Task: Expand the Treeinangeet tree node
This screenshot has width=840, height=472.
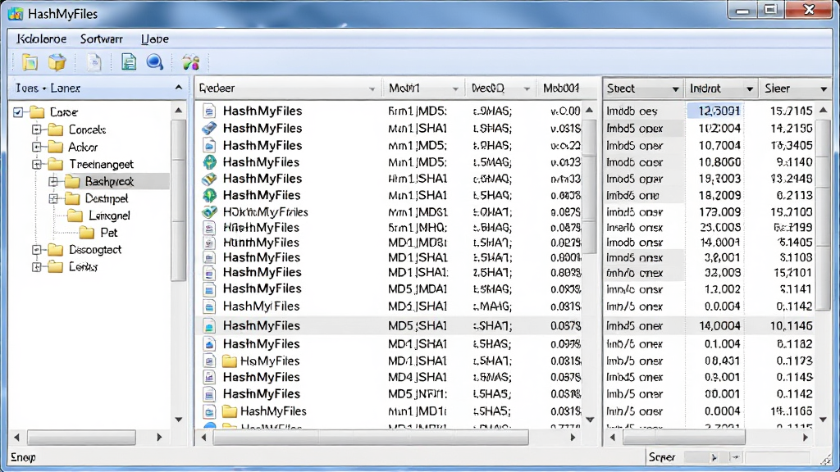Action: point(36,164)
